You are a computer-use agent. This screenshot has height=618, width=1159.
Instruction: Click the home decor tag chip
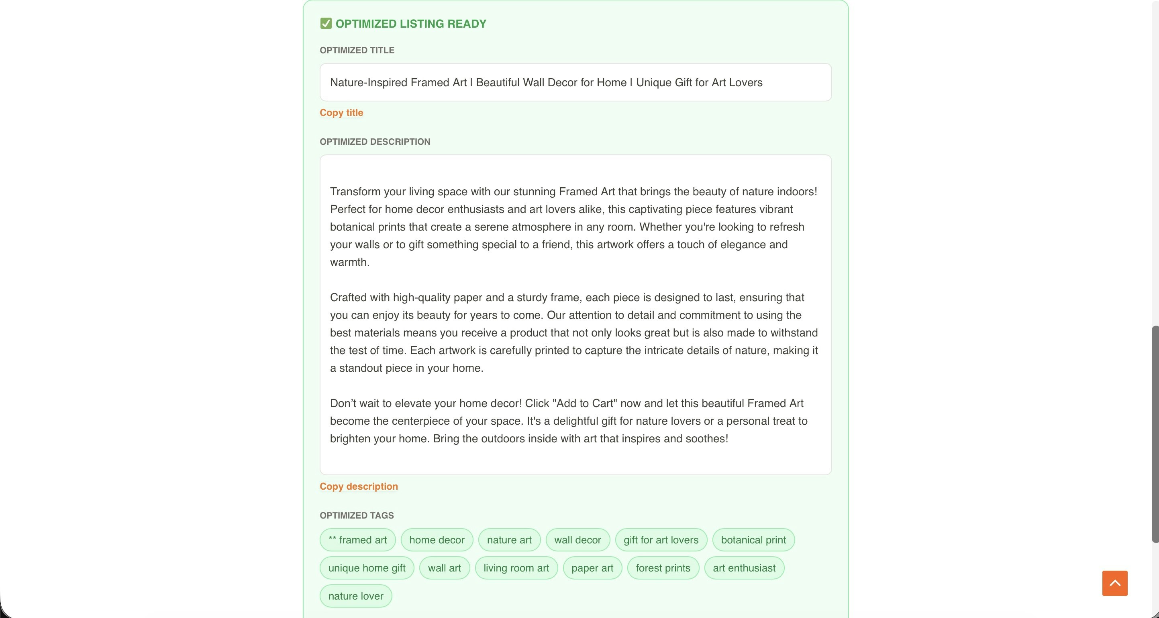pos(437,539)
